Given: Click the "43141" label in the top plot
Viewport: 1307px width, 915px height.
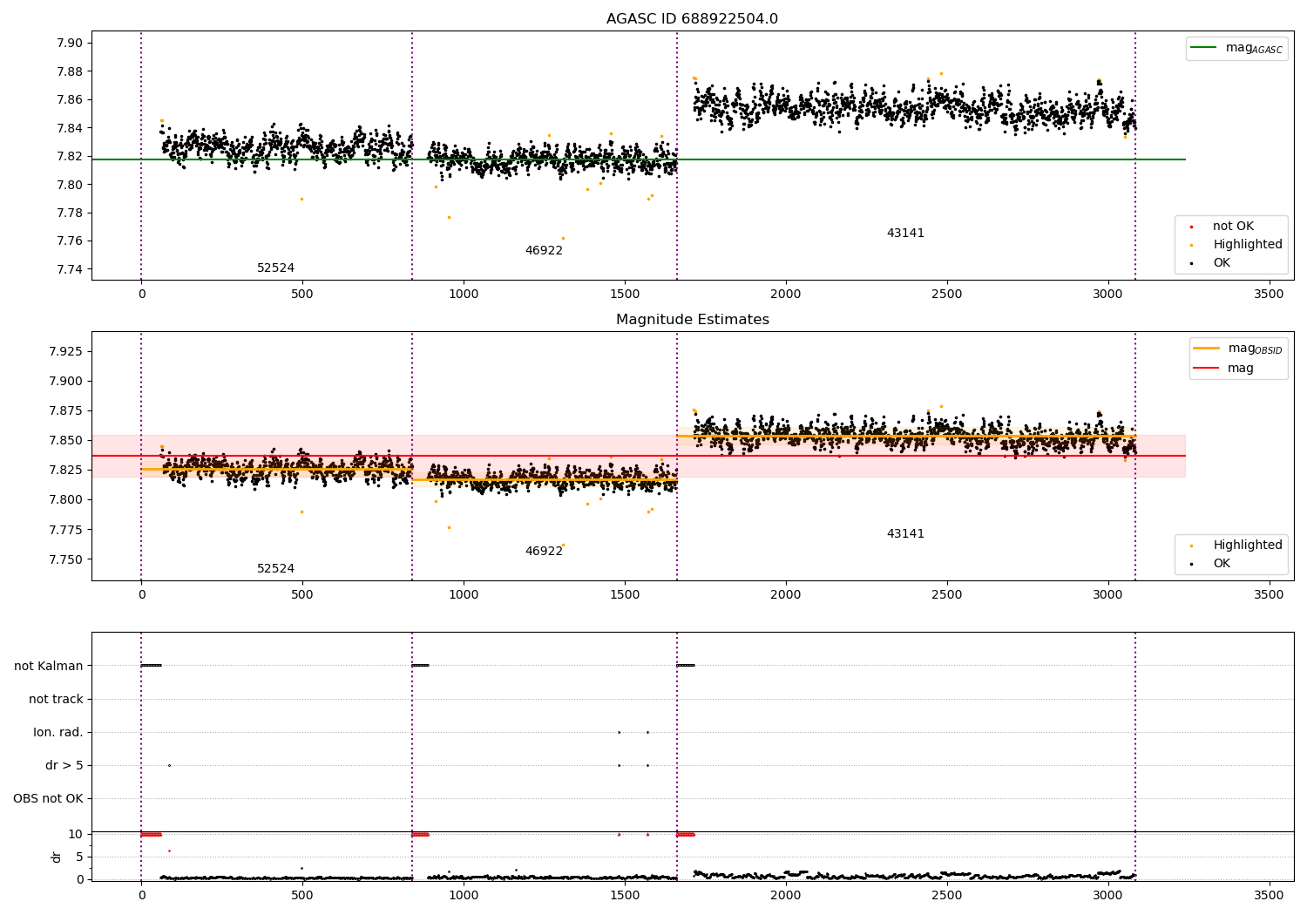Looking at the screenshot, I should pyautogui.click(x=905, y=234).
